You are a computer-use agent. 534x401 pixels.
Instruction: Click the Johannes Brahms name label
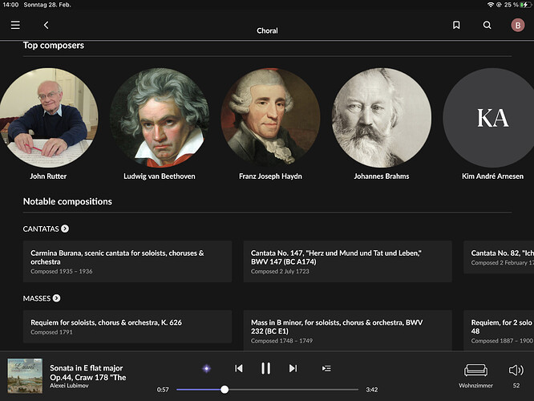382,176
